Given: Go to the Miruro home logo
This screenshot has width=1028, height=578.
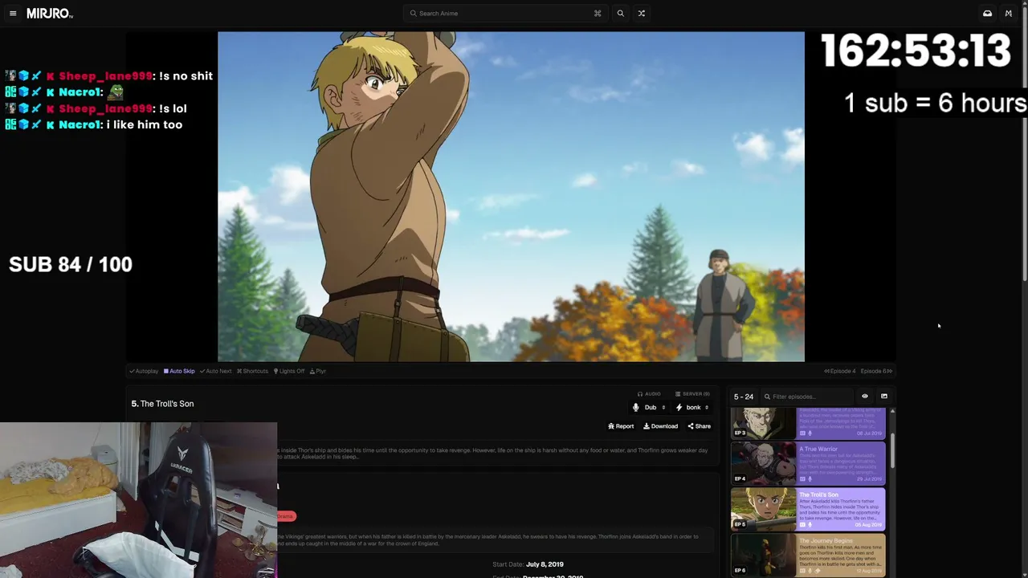Looking at the screenshot, I should (x=50, y=14).
